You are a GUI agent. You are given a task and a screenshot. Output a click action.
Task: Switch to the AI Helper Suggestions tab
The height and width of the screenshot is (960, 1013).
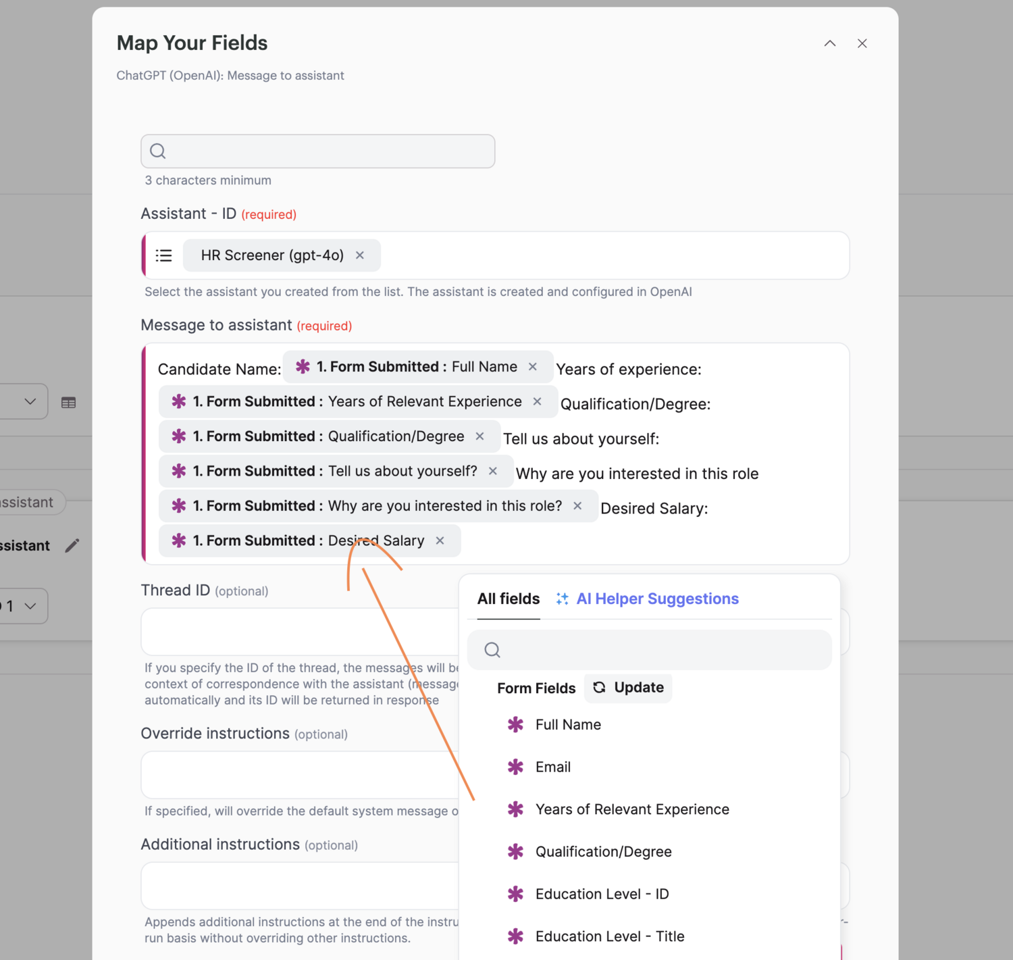pyautogui.click(x=657, y=599)
